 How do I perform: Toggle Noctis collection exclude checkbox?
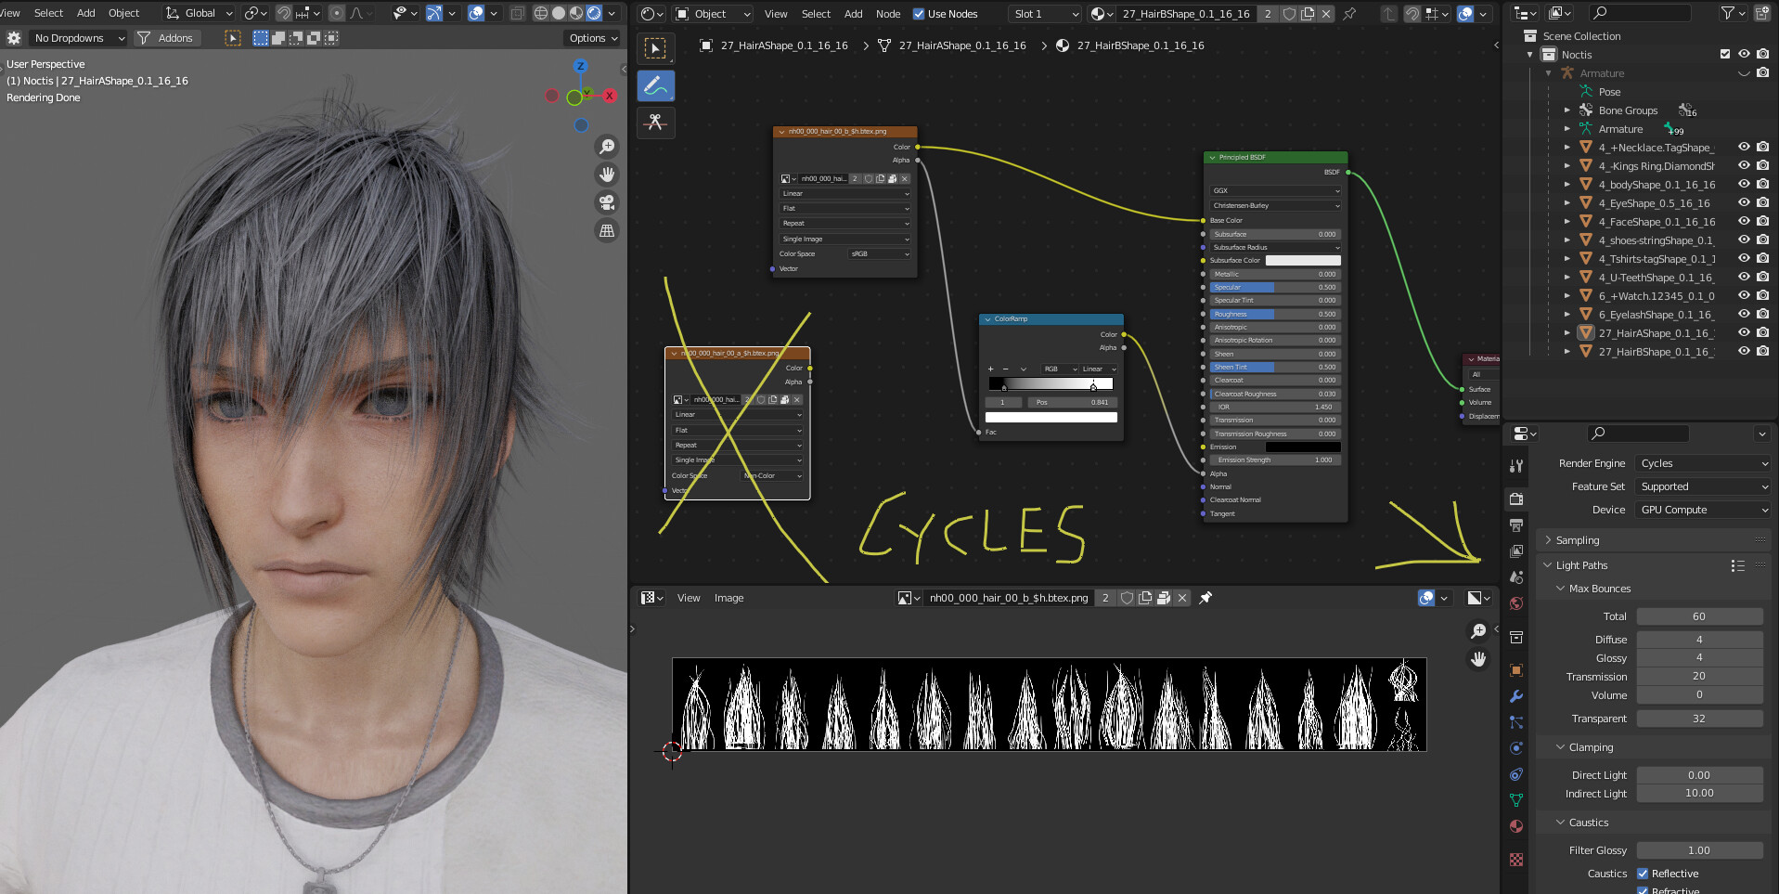[x=1725, y=55]
